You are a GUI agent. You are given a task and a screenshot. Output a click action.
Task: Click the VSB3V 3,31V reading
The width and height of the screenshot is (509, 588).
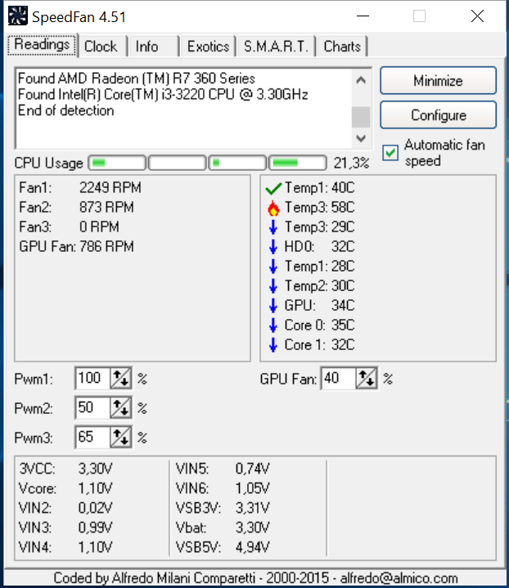click(223, 508)
